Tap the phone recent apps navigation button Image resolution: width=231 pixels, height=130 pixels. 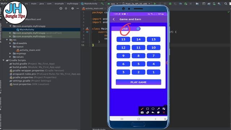(122, 119)
